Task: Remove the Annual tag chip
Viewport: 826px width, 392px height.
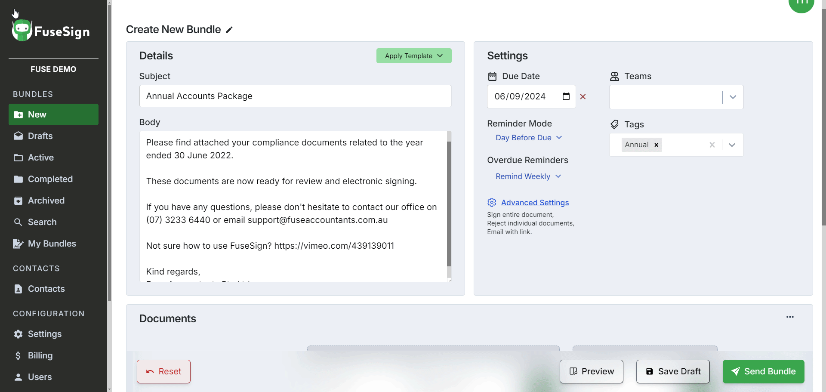Action: pyautogui.click(x=656, y=145)
